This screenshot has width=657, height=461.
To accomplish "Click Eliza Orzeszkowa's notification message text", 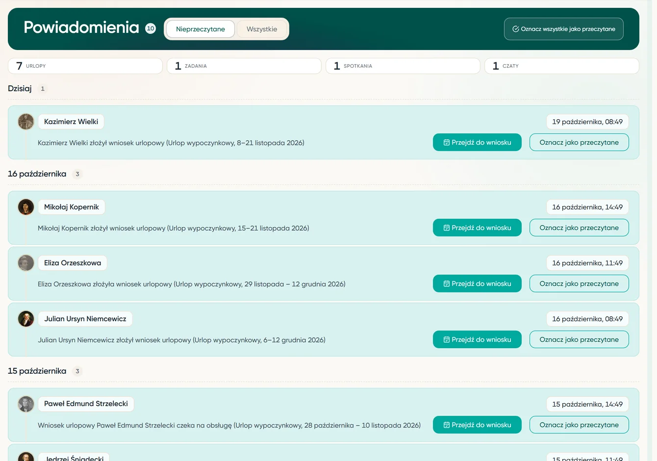I will click(x=192, y=284).
